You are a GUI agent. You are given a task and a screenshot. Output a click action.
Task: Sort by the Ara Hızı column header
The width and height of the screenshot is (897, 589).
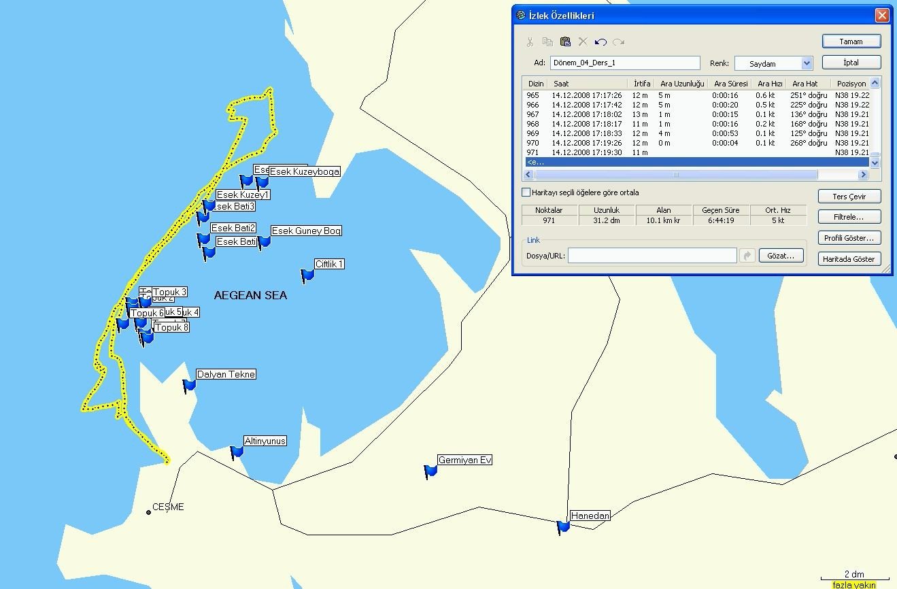coord(770,84)
